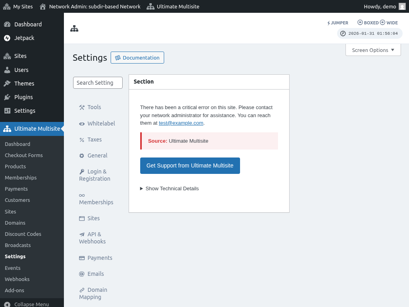Click inside the Search Setting field

point(98,83)
